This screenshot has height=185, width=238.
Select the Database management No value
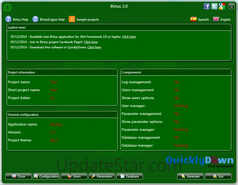coord(177,137)
